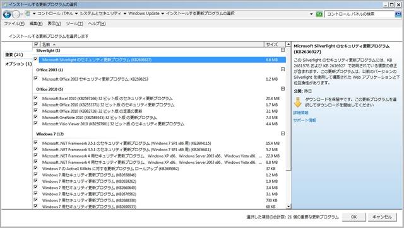Click the Control Panel icon in the address bar
The width and height of the screenshot is (404, 228).
tap(28, 14)
